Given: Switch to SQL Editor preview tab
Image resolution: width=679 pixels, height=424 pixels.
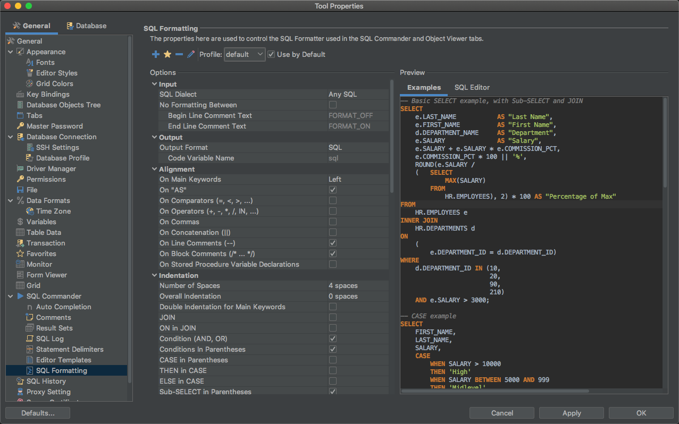Looking at the screenshot, I should [472, 87].
